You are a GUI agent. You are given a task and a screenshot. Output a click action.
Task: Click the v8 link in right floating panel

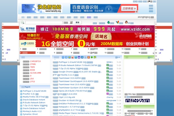(x=160, y=53)
